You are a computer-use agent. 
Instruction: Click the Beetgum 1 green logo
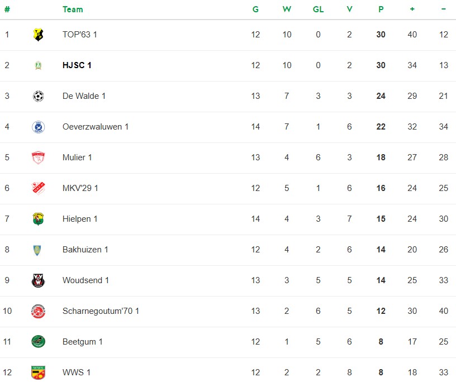click(38, 342)
